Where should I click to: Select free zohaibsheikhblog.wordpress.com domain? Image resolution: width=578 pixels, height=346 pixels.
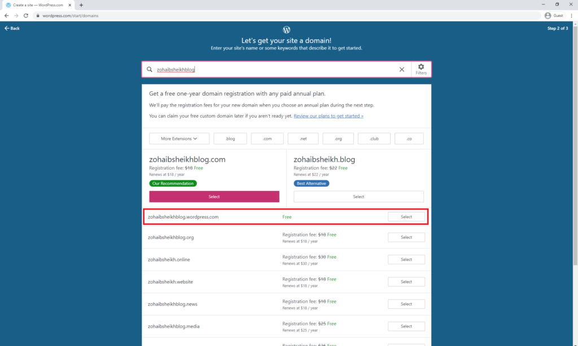click(406, 217)
